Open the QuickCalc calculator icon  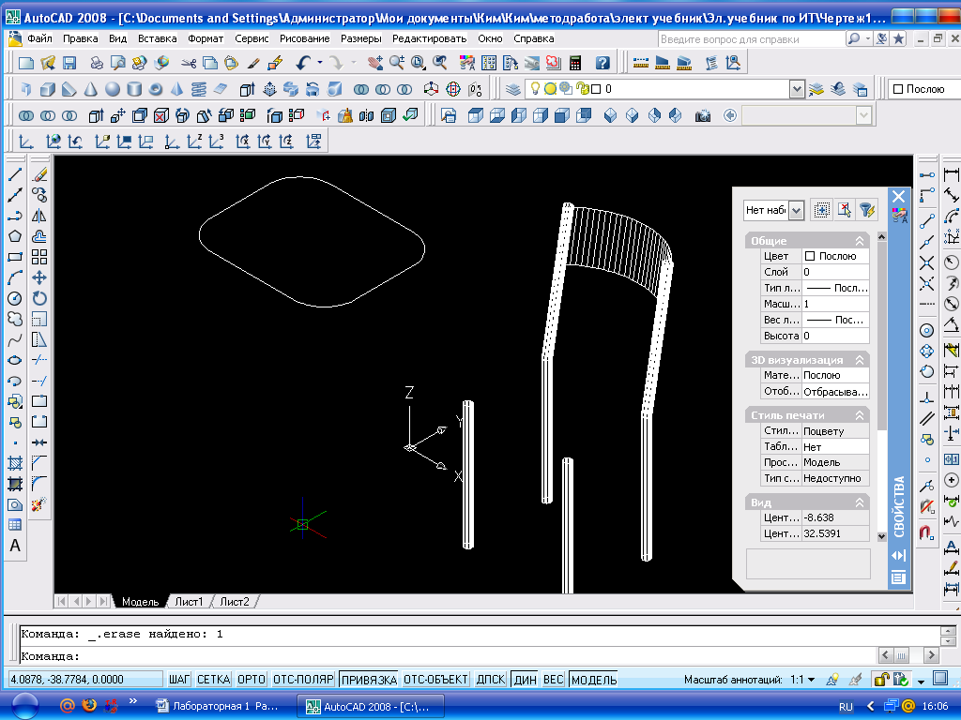pyautogui.click(x=574, y=63)
